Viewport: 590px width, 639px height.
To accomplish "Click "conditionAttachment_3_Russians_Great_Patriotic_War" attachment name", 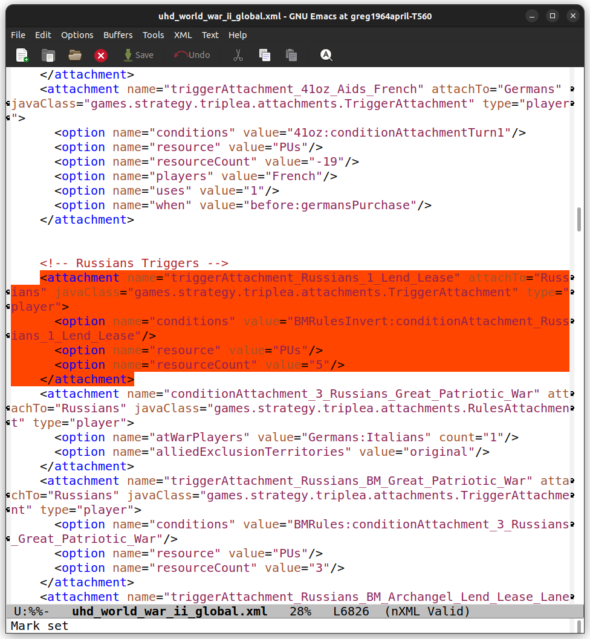I will pyautogui.click(x=352, y=394).
